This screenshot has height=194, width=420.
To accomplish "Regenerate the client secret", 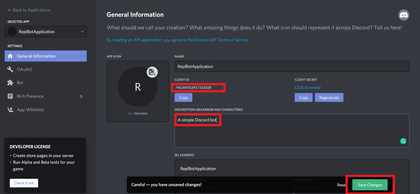I will tap(329, 98).
